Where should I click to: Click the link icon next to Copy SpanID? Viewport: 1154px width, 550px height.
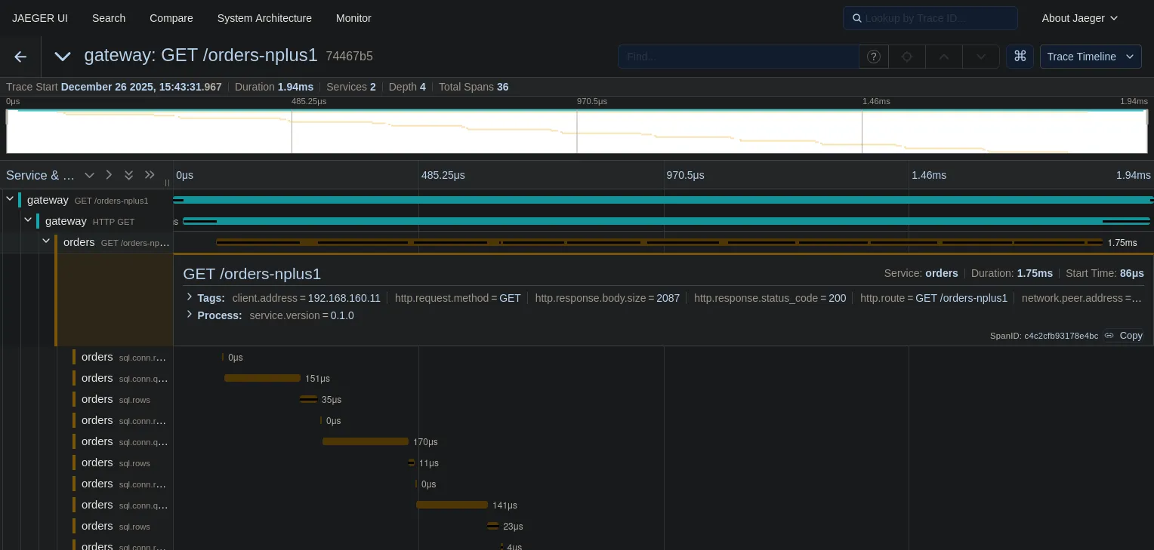click(x=1109, y=336)
